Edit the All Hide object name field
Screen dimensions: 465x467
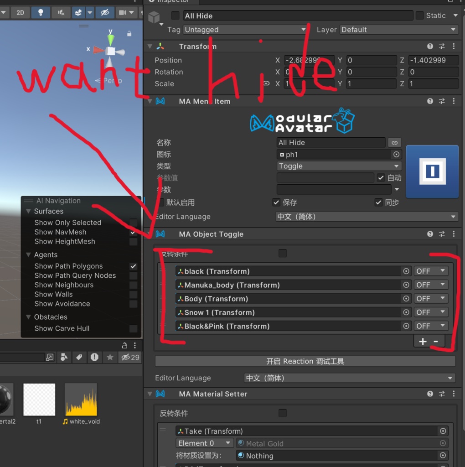pos(298,16)
